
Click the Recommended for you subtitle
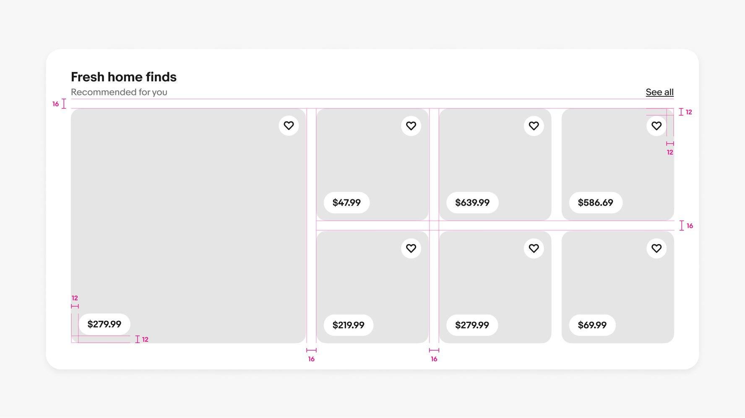[x=119, y=92]
